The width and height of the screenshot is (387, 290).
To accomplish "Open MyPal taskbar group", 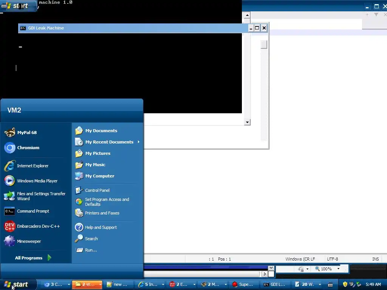I will (213, 284).
